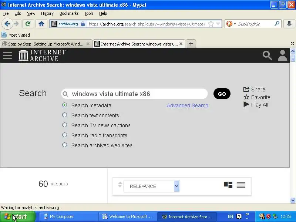This screenshot has width=296, height=222.
Task: Click inside the archive search text field
Action: (x=134, y=94)
